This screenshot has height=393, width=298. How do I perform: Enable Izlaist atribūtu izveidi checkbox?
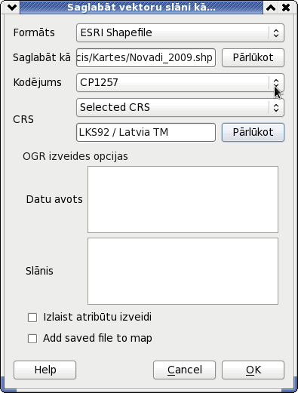32,318
